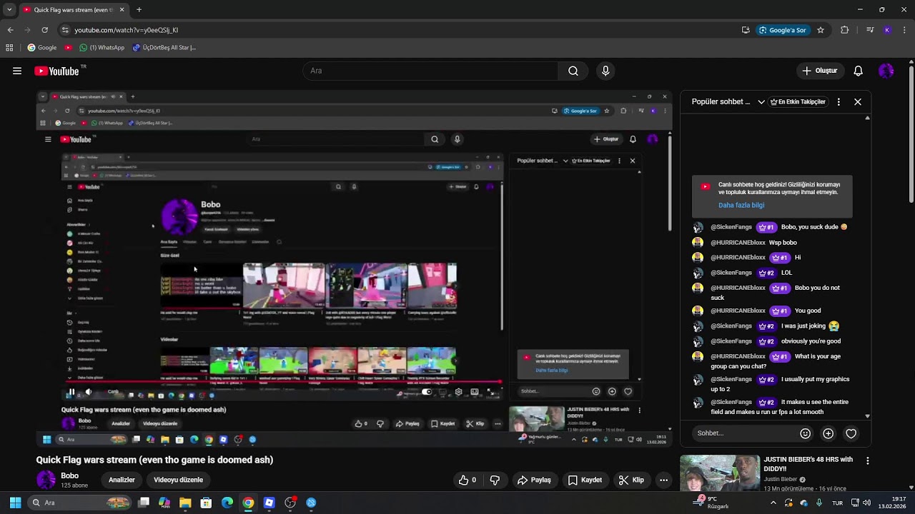Open the tab search dropdown arrow
The image size is (915, 514).
click(x=9, y=10)
